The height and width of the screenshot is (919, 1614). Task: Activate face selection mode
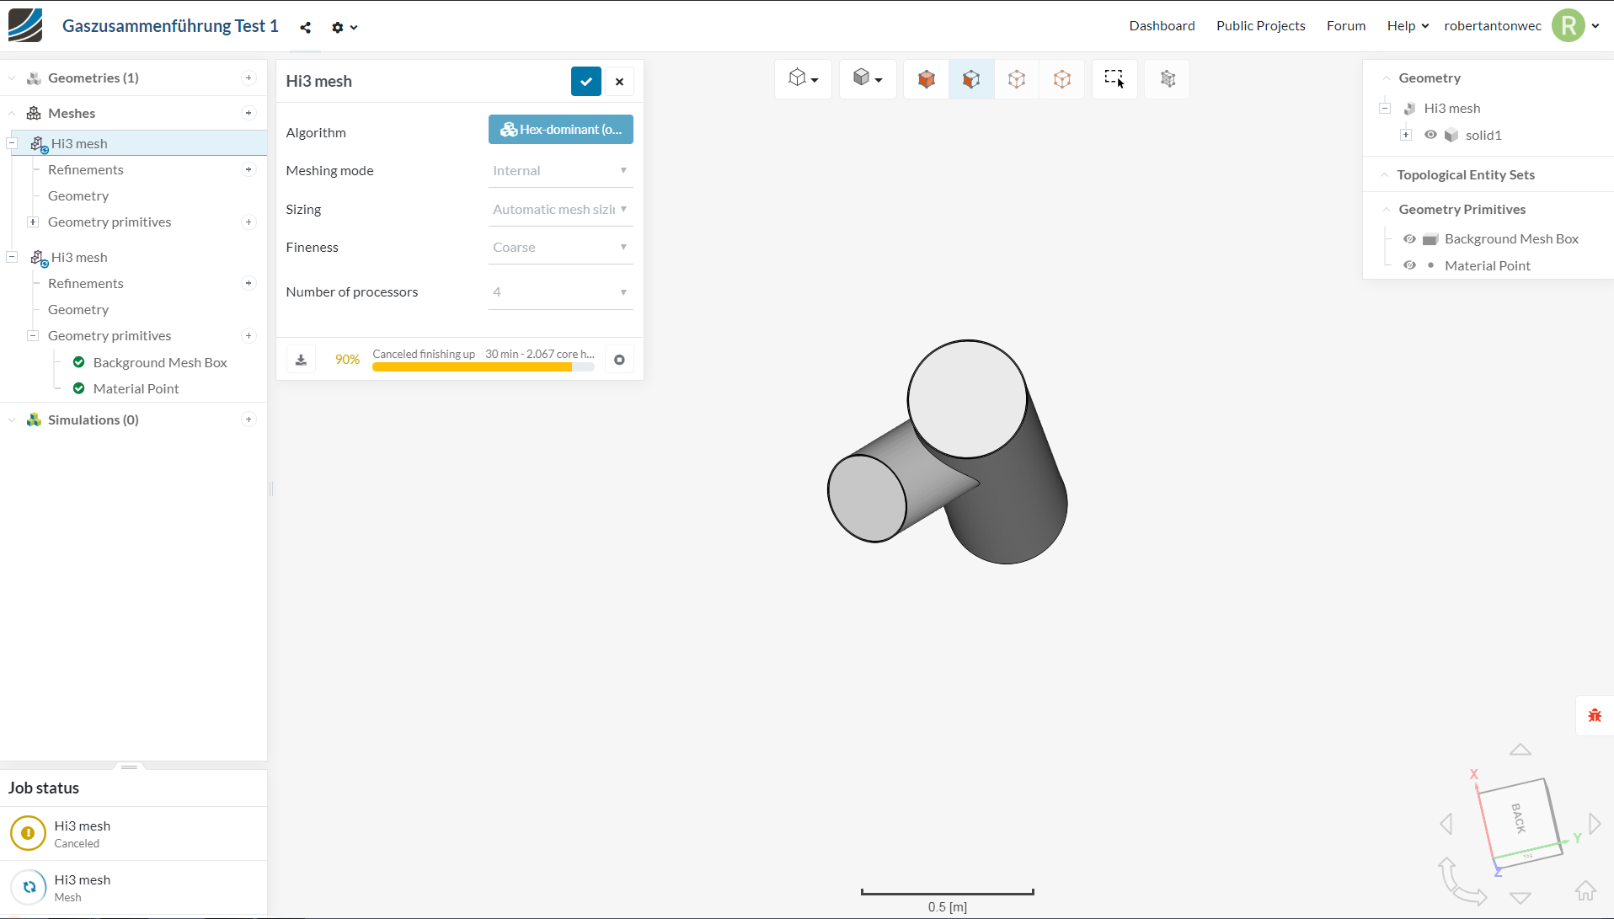pos(971,79)
